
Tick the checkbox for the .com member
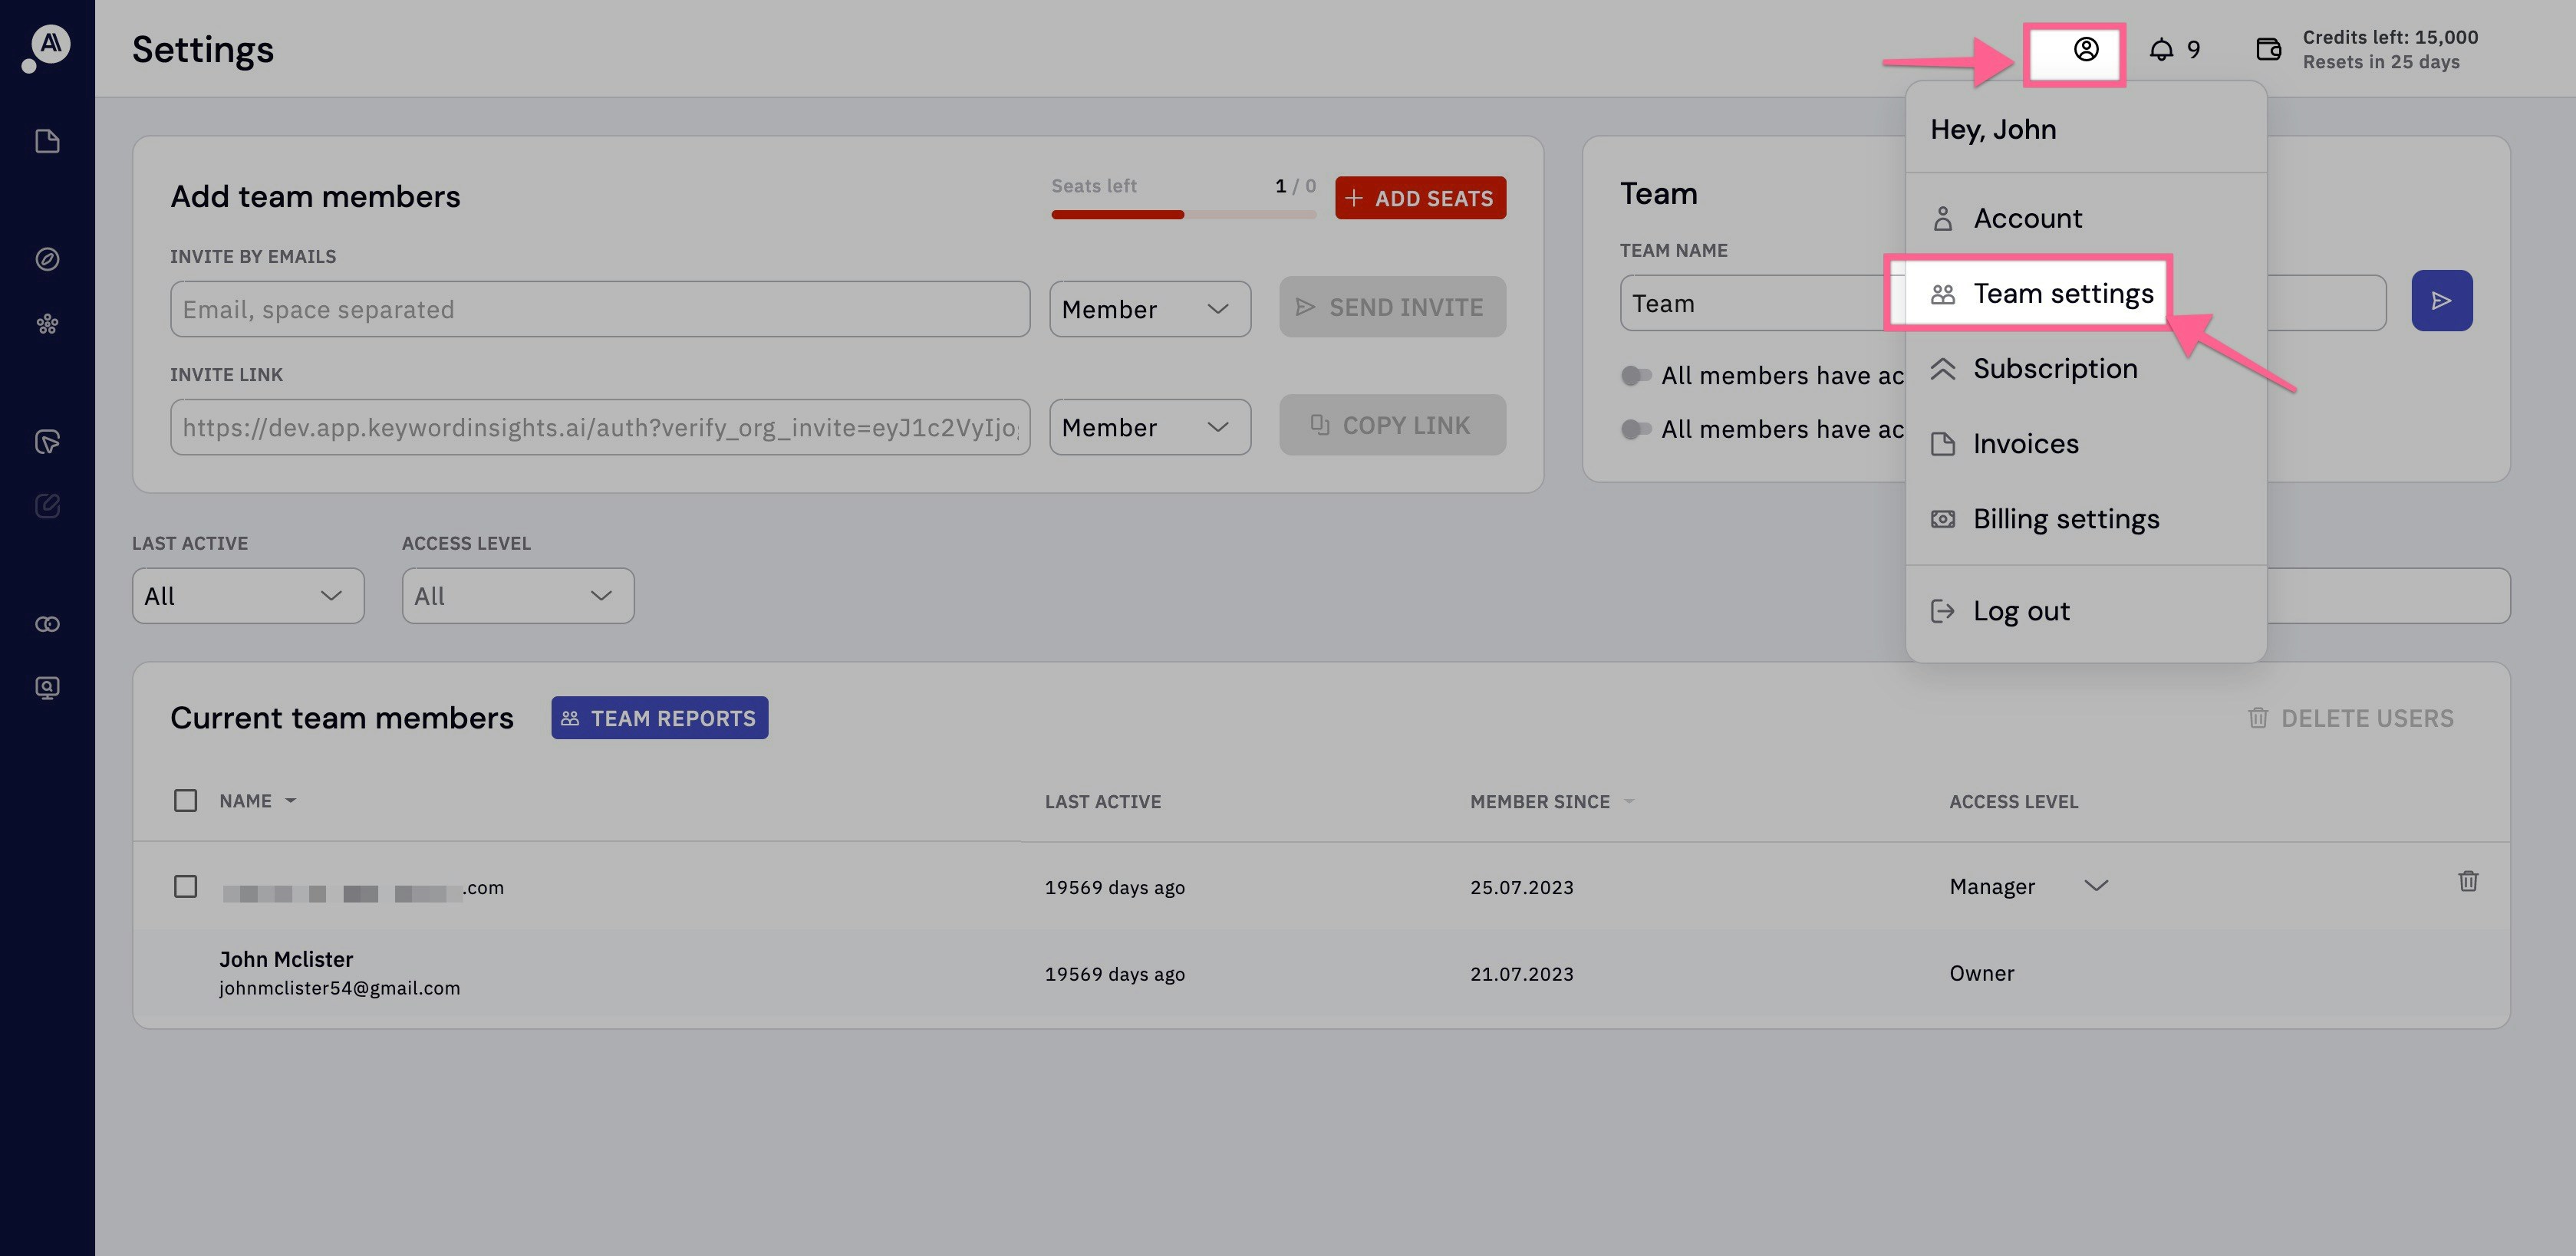point(185,887)
